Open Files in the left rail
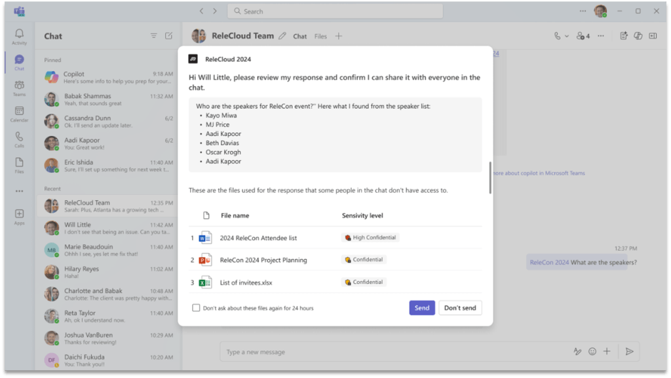The width and height of the screenshot is (671, 378). point(19,165)
